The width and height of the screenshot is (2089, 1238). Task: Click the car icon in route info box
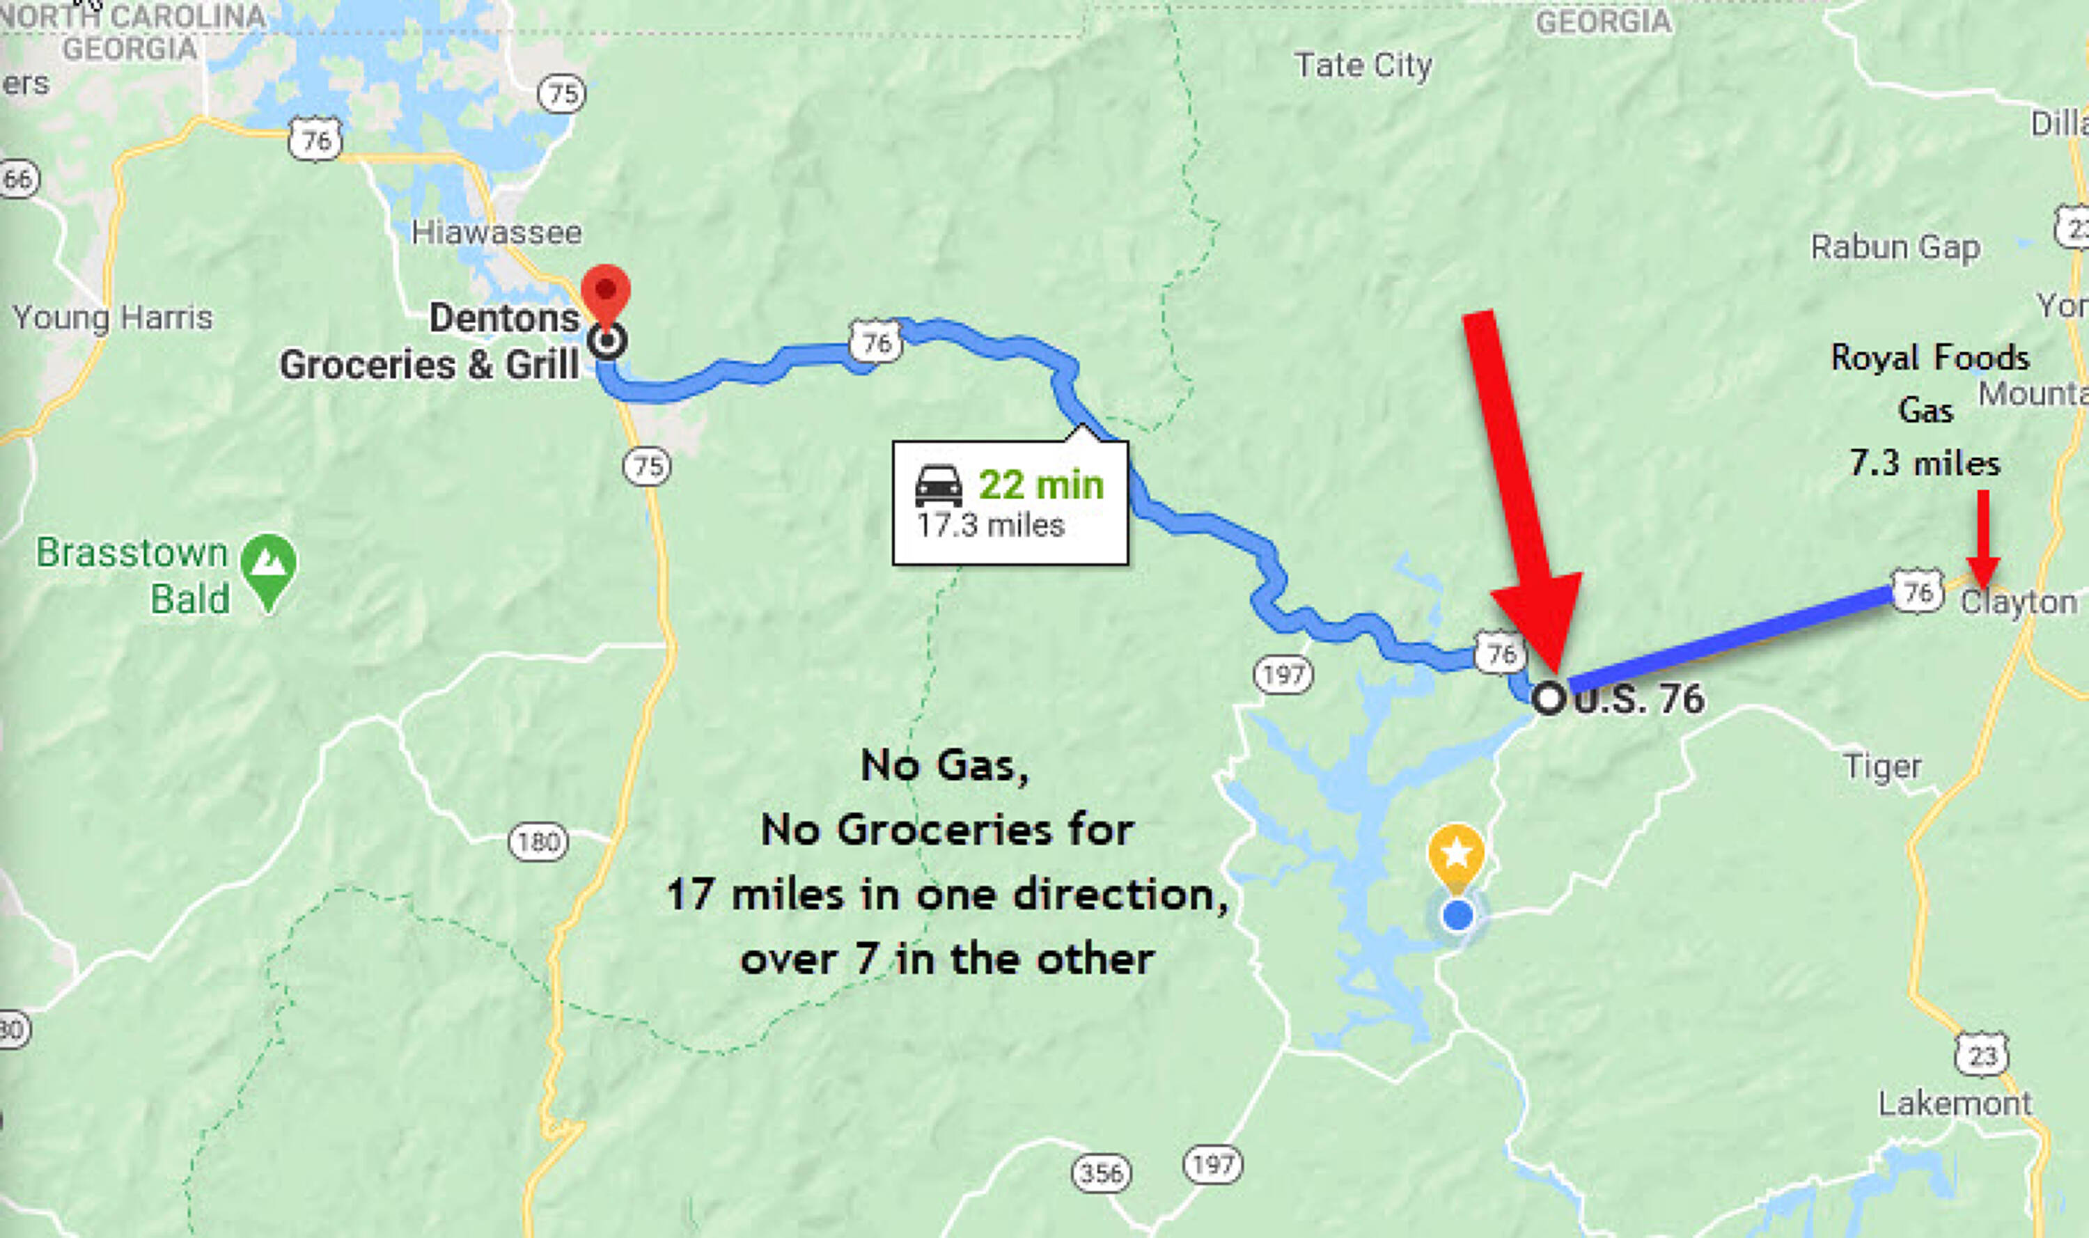click(x=939, y=486)
